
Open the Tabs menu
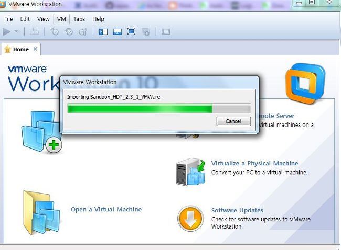click(x=79, y=19)
